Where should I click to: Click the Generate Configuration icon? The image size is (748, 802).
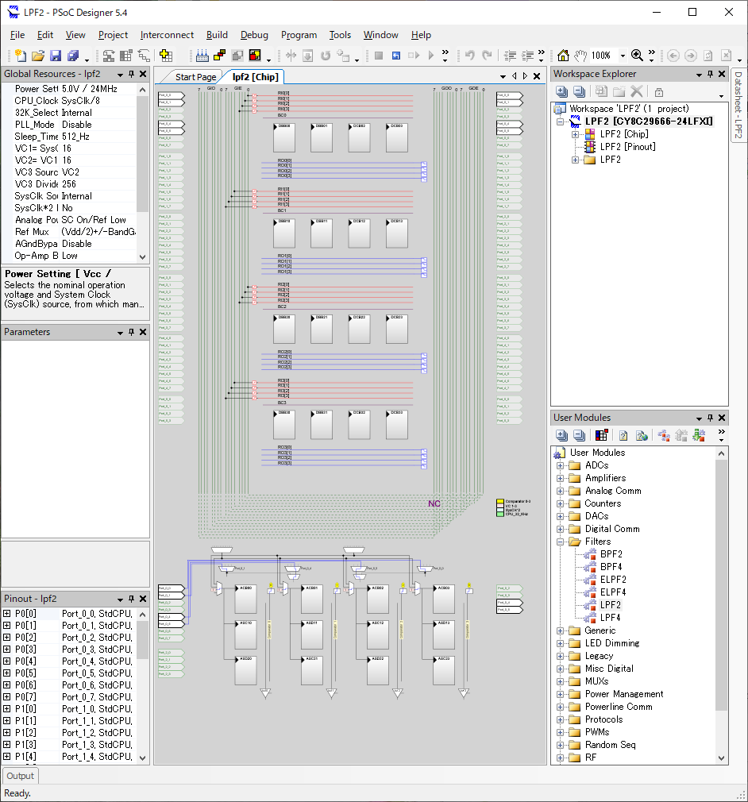pyautogui.click(x=202, y=56)
